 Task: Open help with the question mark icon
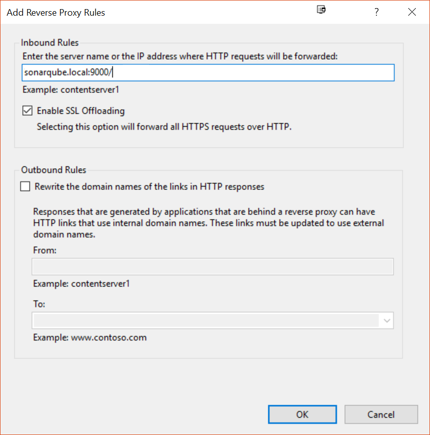(376, 12)
